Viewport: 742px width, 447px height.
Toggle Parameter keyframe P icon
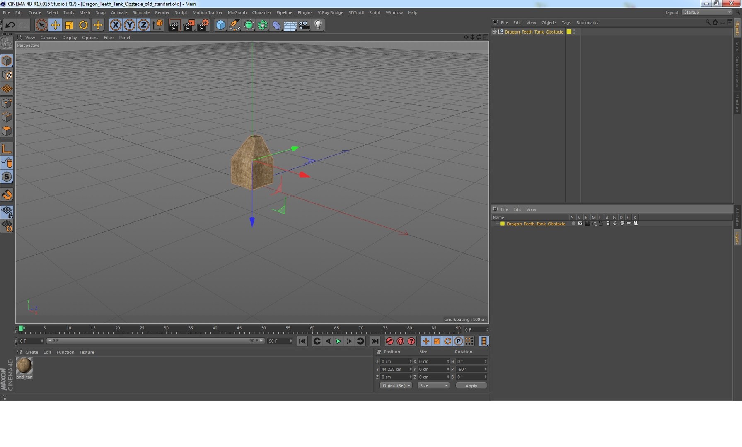[458, 341]
